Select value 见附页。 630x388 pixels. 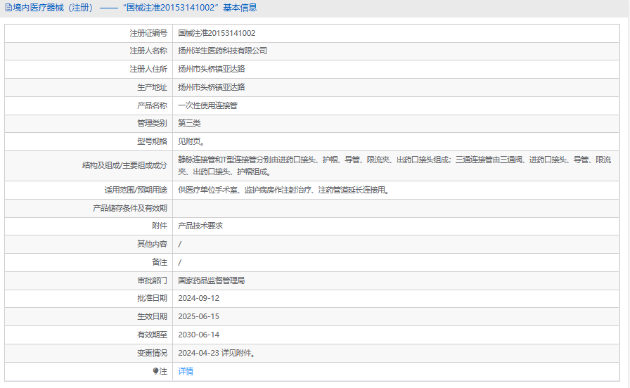pos(192,141)
